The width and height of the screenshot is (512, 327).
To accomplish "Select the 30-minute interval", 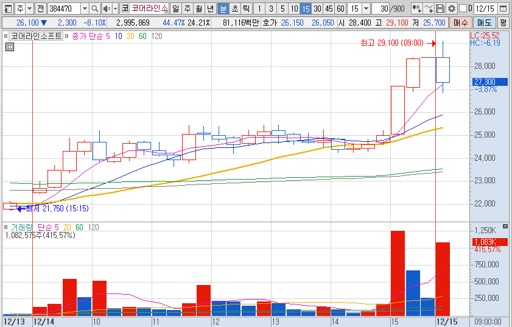I will click(x=317, y=9).
